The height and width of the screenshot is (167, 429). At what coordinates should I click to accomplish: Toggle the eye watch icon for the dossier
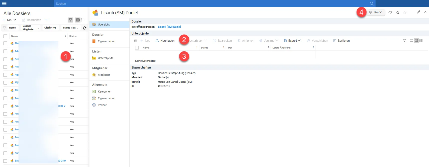click(391, 12)
